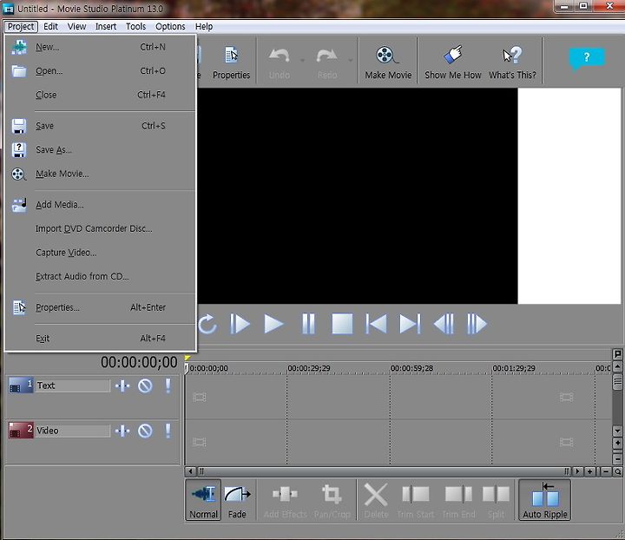625x540 pixels.
Task: Click the Video track name field
Action: pos(73,431)
